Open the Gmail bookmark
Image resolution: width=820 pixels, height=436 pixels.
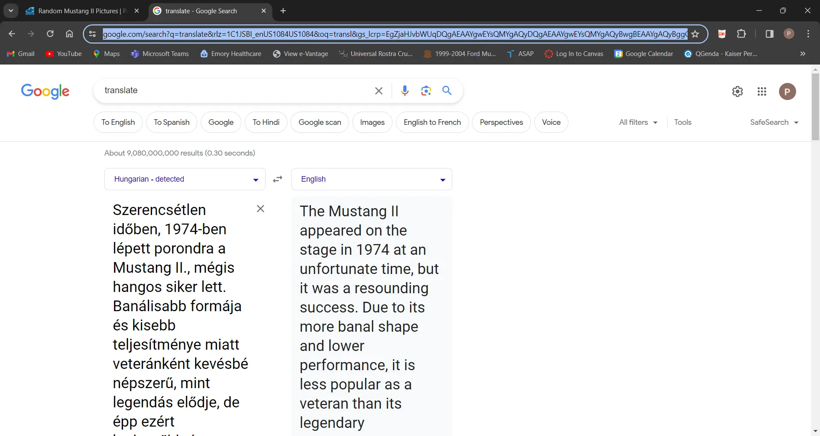point(20,54)
